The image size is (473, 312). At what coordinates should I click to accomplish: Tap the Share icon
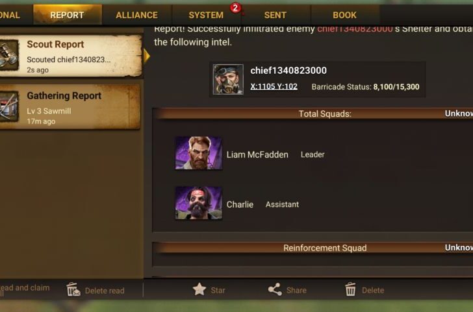pyautogui.click(x=275, y=290)
